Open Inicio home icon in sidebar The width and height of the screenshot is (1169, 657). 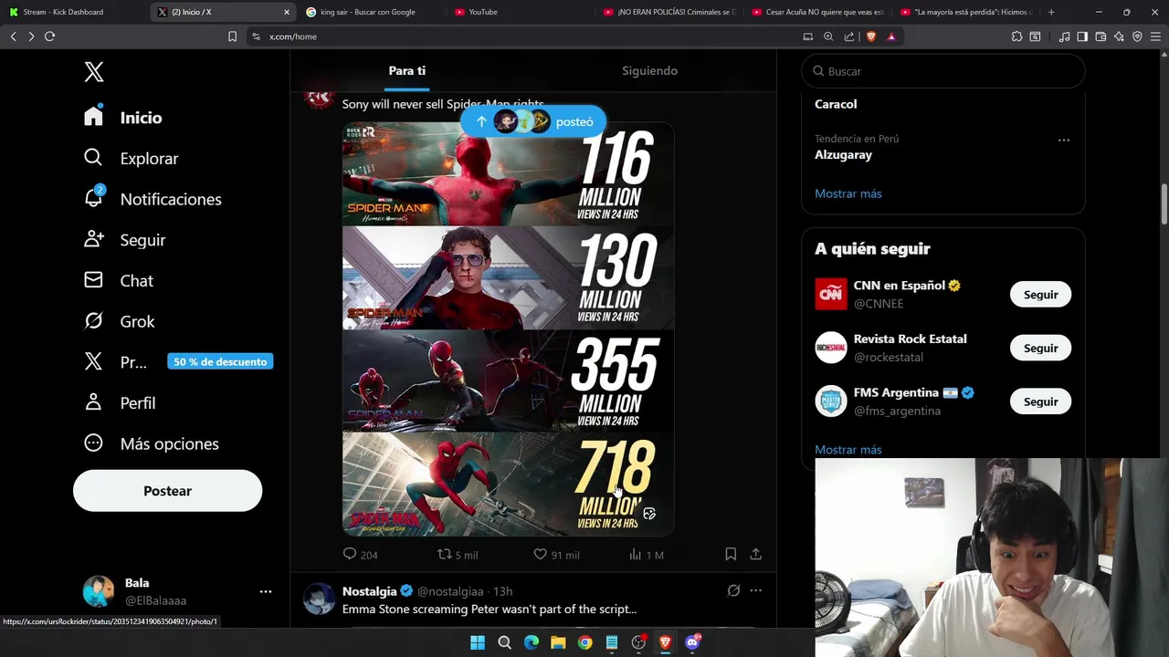tap(93, 117)
